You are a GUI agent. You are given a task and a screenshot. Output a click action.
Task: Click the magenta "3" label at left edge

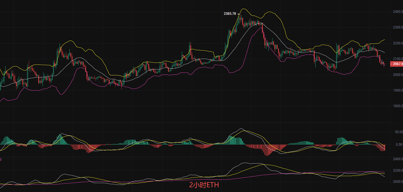[1, 159]
